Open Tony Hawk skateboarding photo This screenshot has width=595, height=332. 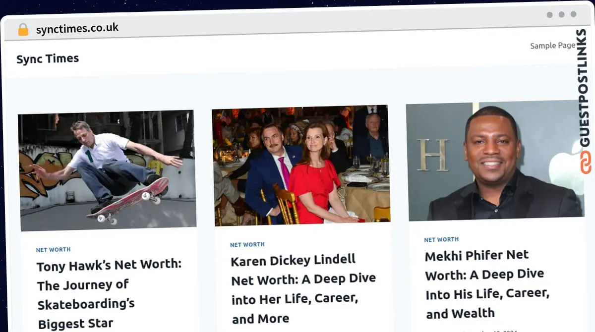pyautogui.click(x=107, y=171)
